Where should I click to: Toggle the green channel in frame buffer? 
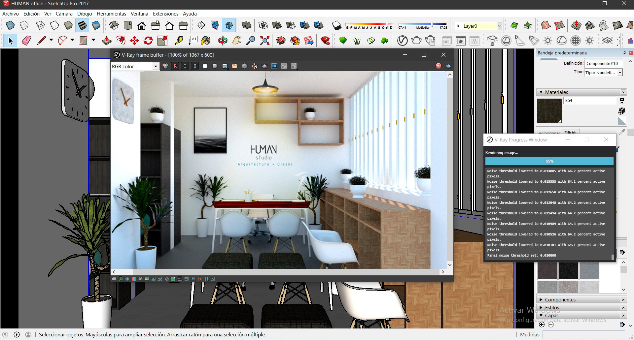[185, 66]
